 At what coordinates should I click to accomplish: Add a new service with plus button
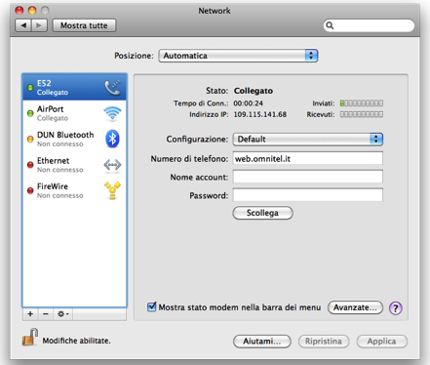coord(30,314)
